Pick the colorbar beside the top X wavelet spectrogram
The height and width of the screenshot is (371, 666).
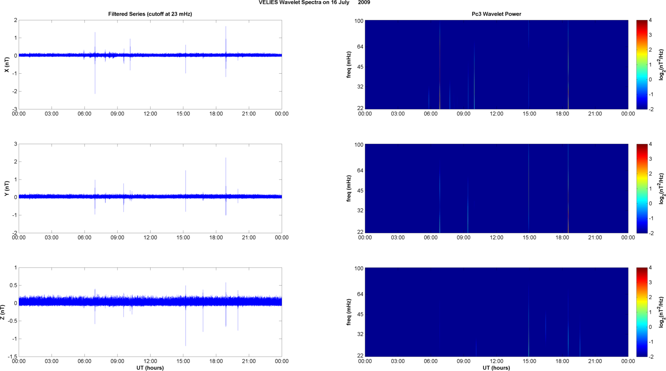click(642, 65)
